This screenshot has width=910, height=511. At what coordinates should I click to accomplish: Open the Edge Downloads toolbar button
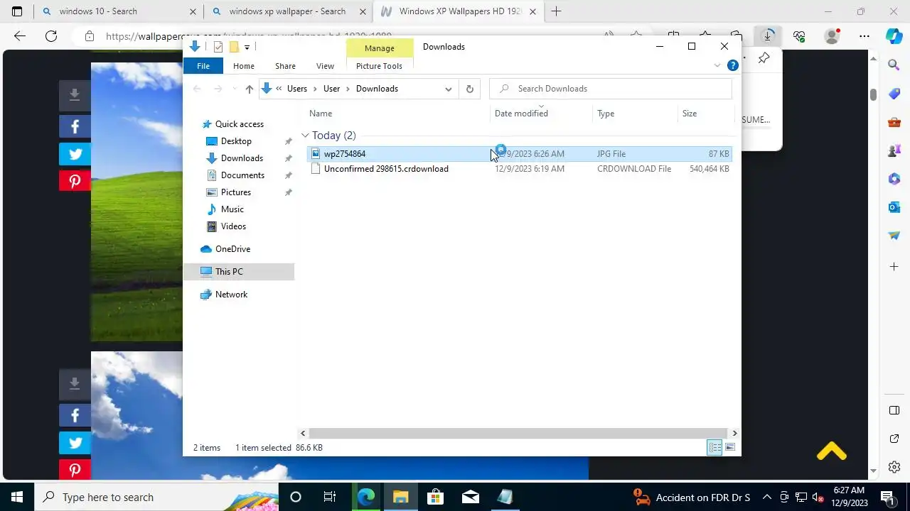tap(768, 36)
